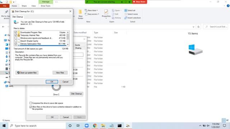
Task: Open Disk Cleanup taskbar icon
Action: coord(128,126)
